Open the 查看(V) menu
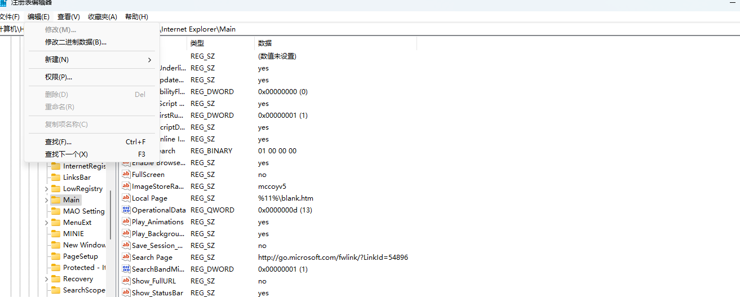Screen dimensions: 740x297 coord(69,17)
